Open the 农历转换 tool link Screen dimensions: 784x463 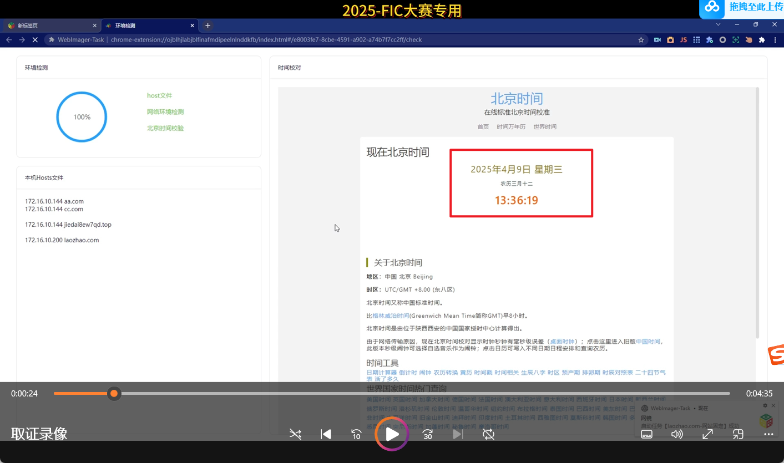click(x=446, y=373)
